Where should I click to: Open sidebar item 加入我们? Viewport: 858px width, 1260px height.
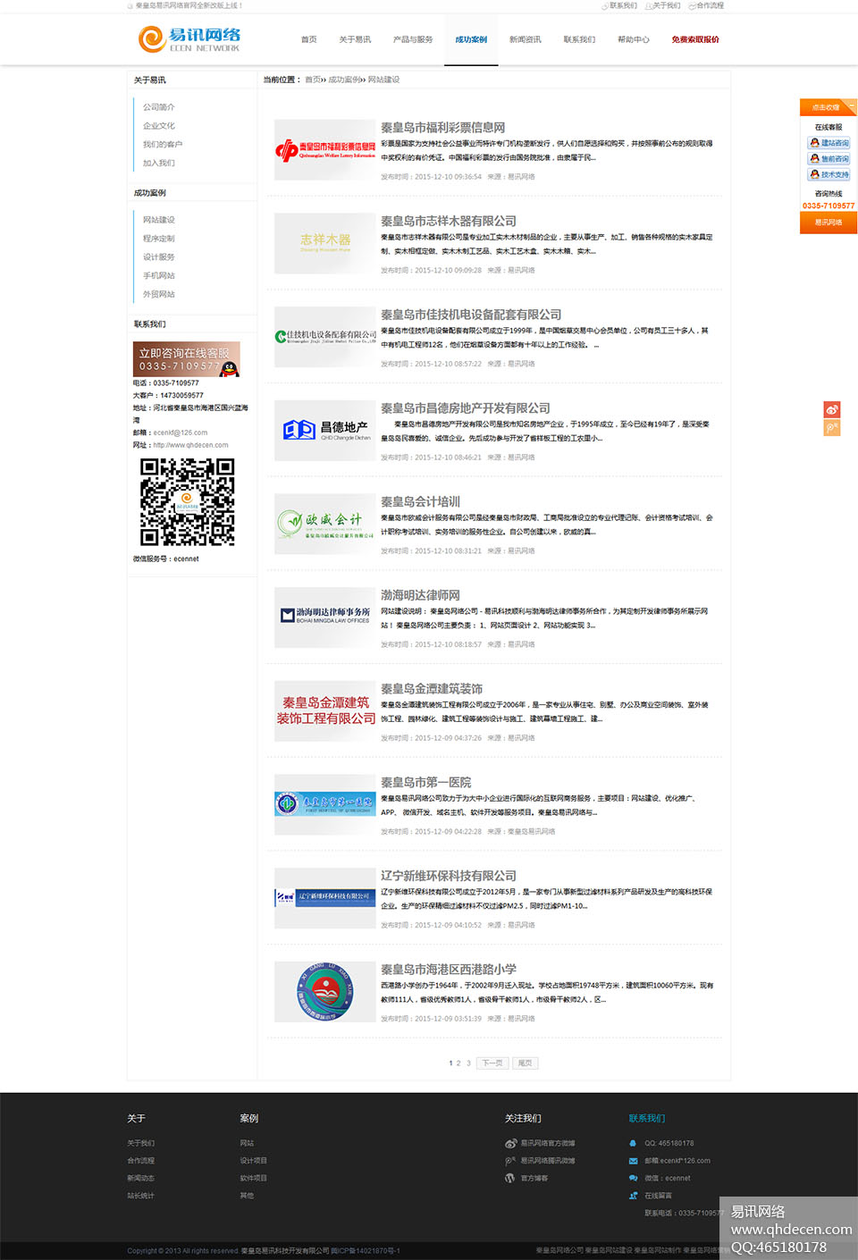pos(159,164)
